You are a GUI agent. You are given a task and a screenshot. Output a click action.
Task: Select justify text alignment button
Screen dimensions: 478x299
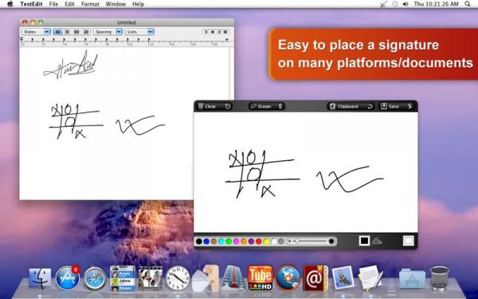click(x=76, y=32)
